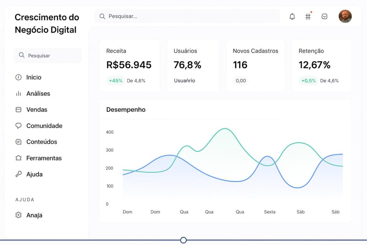
Task: Click the Conteúdos document icon
Action: (18, 142)
